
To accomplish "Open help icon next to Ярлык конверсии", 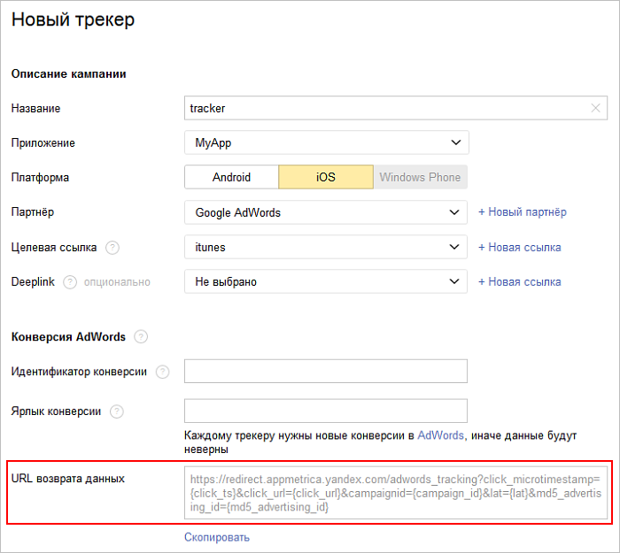I will [117, 411].
